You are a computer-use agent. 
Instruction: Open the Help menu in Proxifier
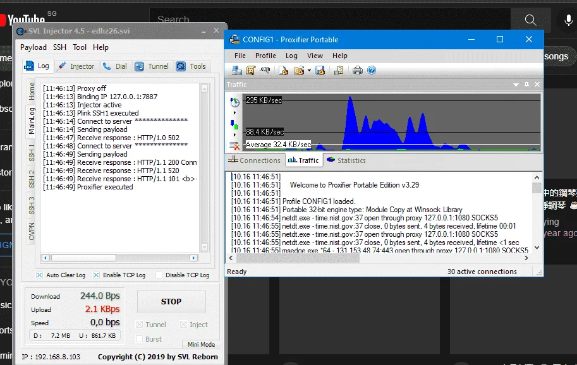pos(339,56)
